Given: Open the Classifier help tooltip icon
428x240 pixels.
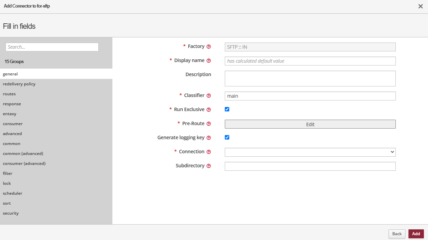Looking at the screenshot, I should coord(209,96).
